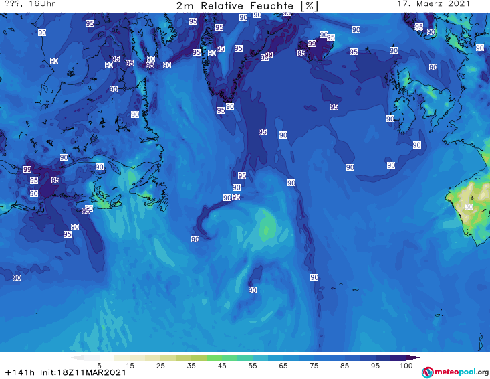This screenshot has width=490, height=379.
Task: Click the '99' contour label over Iceland
Action: (x=312, y=44)
